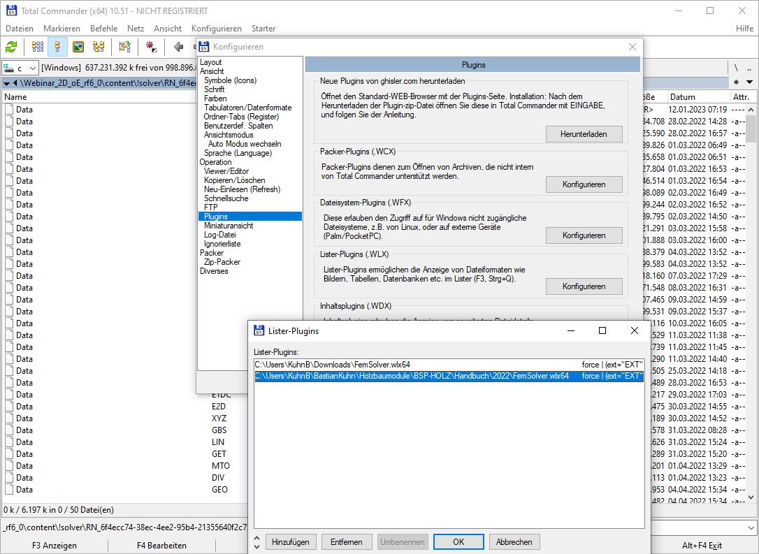Open the Befehle menu
The height and width of the screenshot is (554, 759).
pyautogui.click(x=103, y=29)
